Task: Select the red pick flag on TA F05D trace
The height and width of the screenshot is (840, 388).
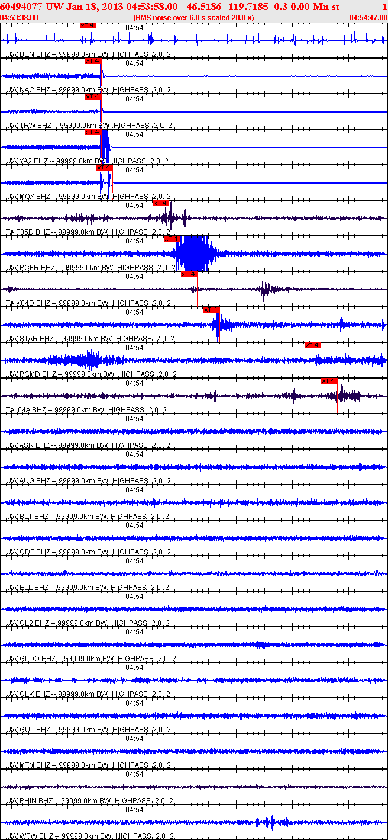Action: pos(161,203)
